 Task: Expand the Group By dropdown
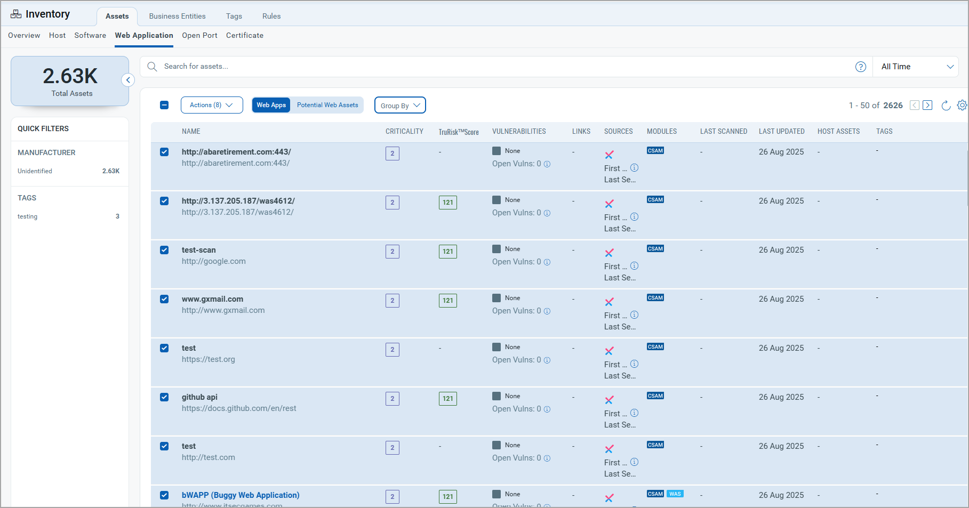tap(400, 106)
